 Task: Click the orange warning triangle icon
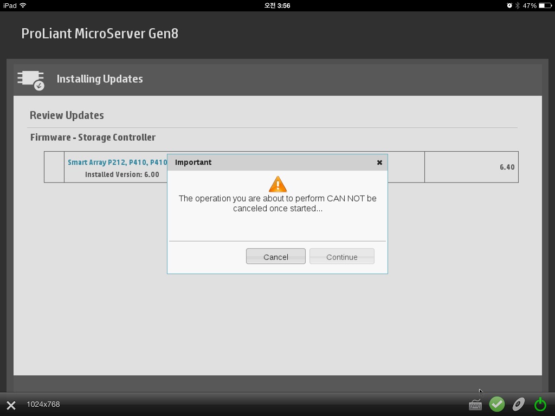(277, 184)
